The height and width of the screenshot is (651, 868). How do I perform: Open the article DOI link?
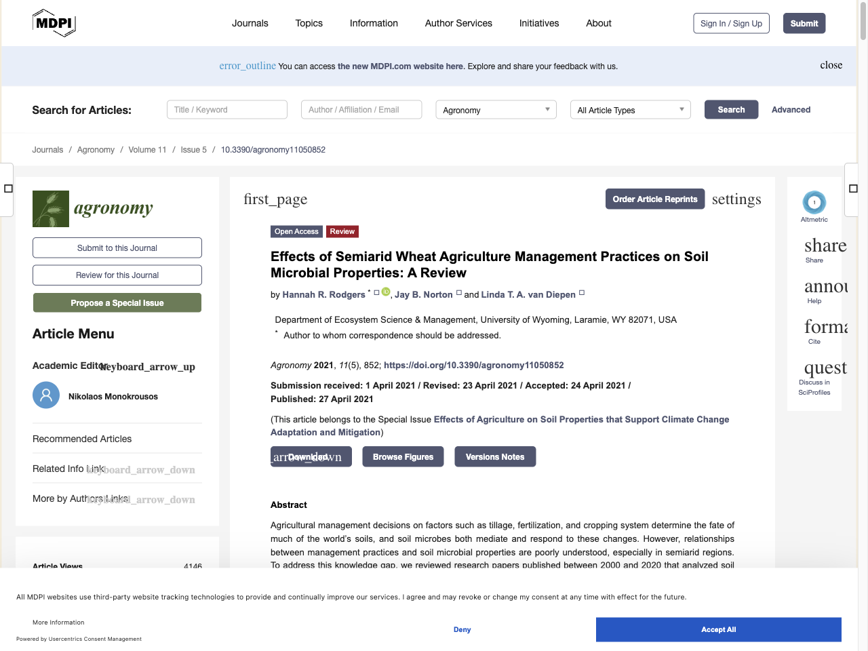473,365
